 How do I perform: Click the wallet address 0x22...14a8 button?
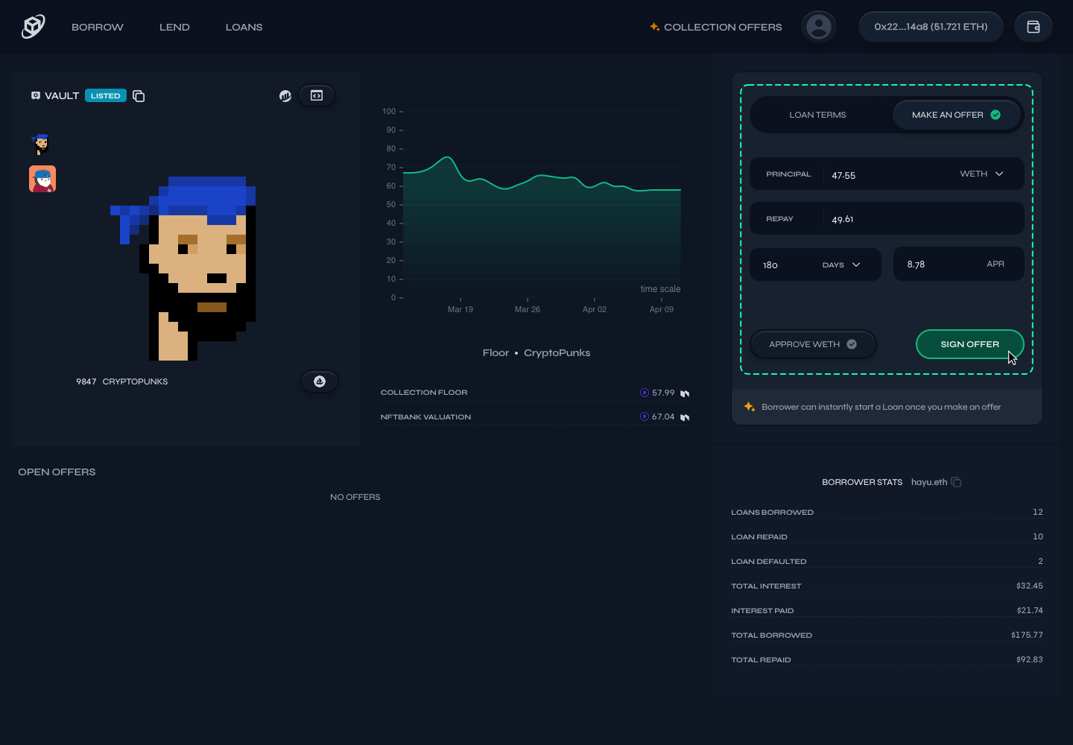[x=931, y=27]
